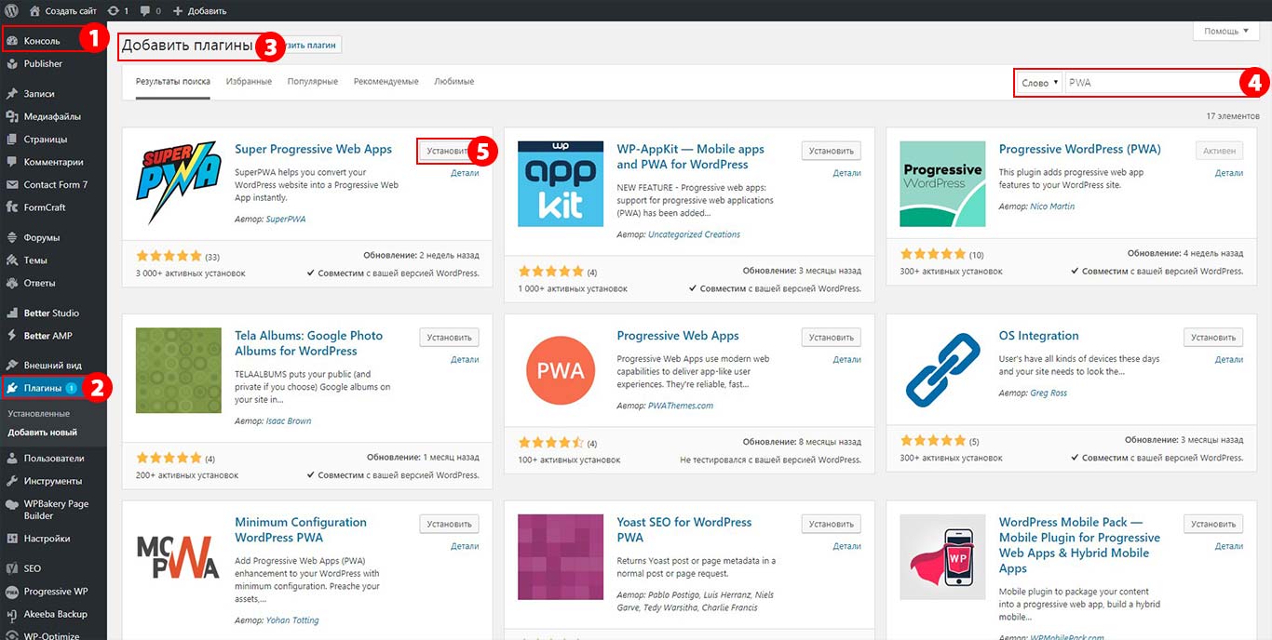Install WP-AppKit plugin
The image size is (1272, 640).
pos(831,151)
